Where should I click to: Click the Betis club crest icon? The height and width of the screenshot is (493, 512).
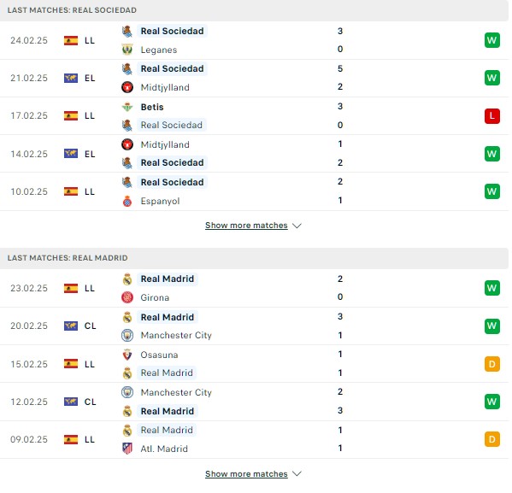pos(127,107)
